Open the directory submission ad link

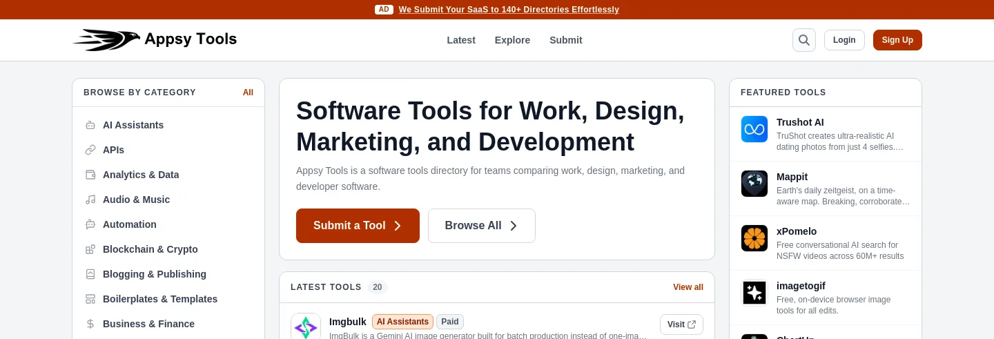pyautogui.click(x=509, y=10)
